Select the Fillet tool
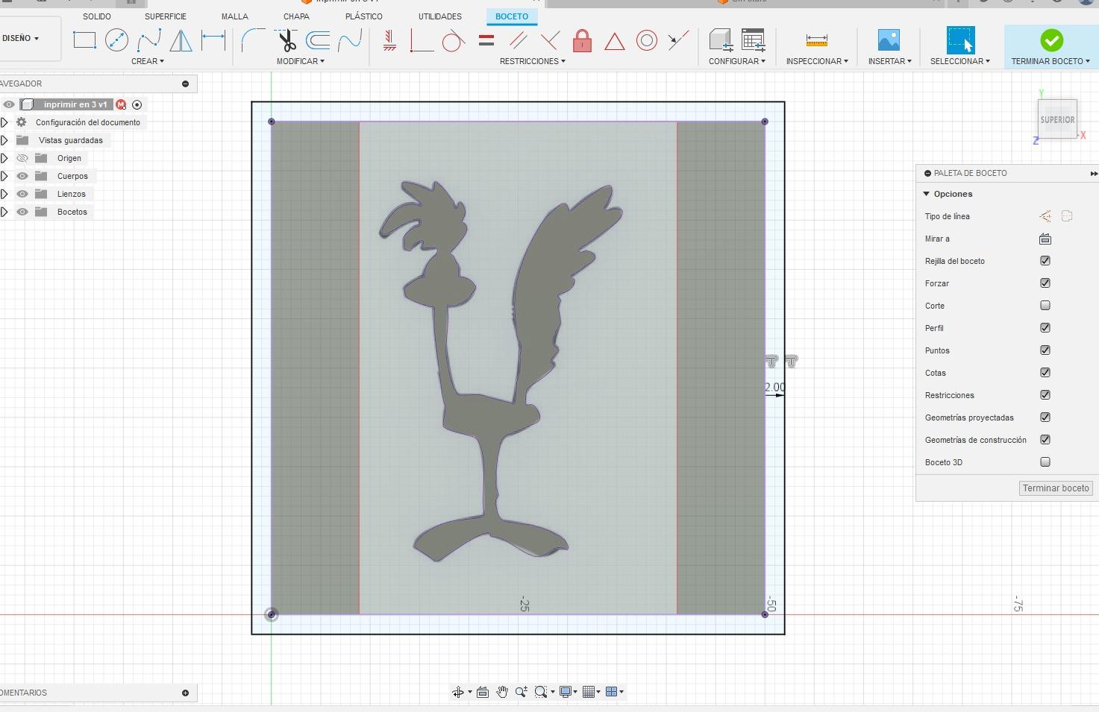 [253, 40]
